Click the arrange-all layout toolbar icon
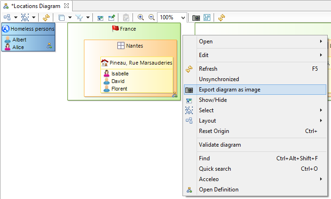 (x=7, y=17)
